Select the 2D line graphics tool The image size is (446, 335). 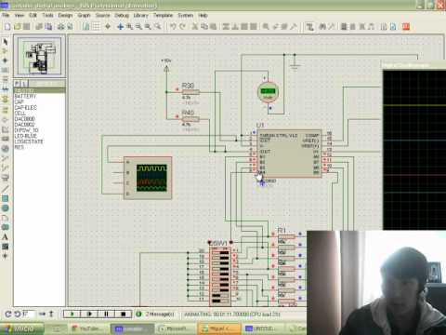[x=6, y=188]
